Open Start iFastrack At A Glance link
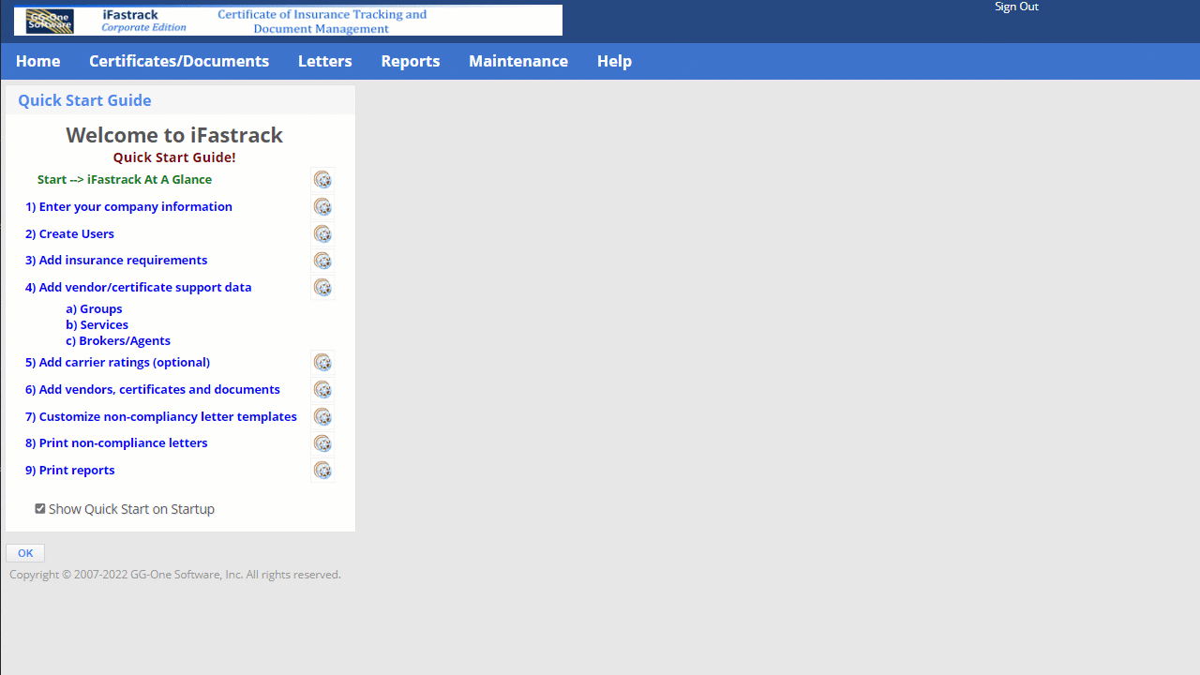The width and height of the screenshot is (1200, 675). 125,179
